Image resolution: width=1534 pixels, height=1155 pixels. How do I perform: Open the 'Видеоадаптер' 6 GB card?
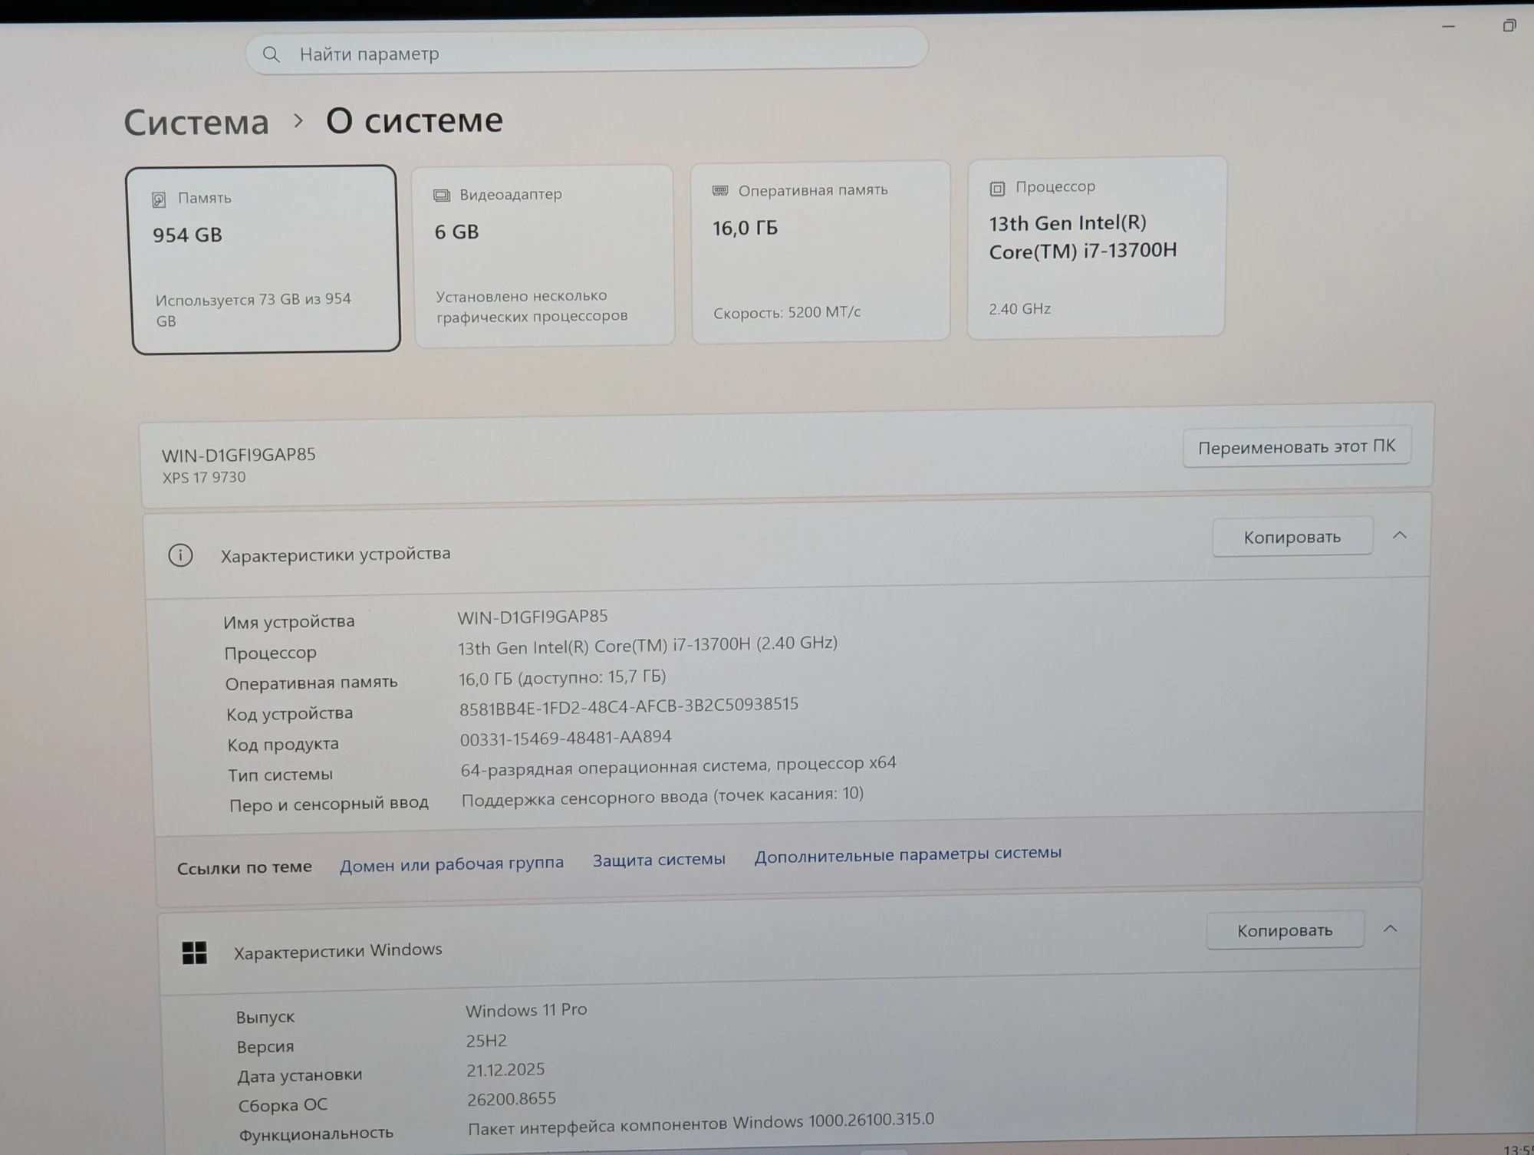[x=544, y=255]
